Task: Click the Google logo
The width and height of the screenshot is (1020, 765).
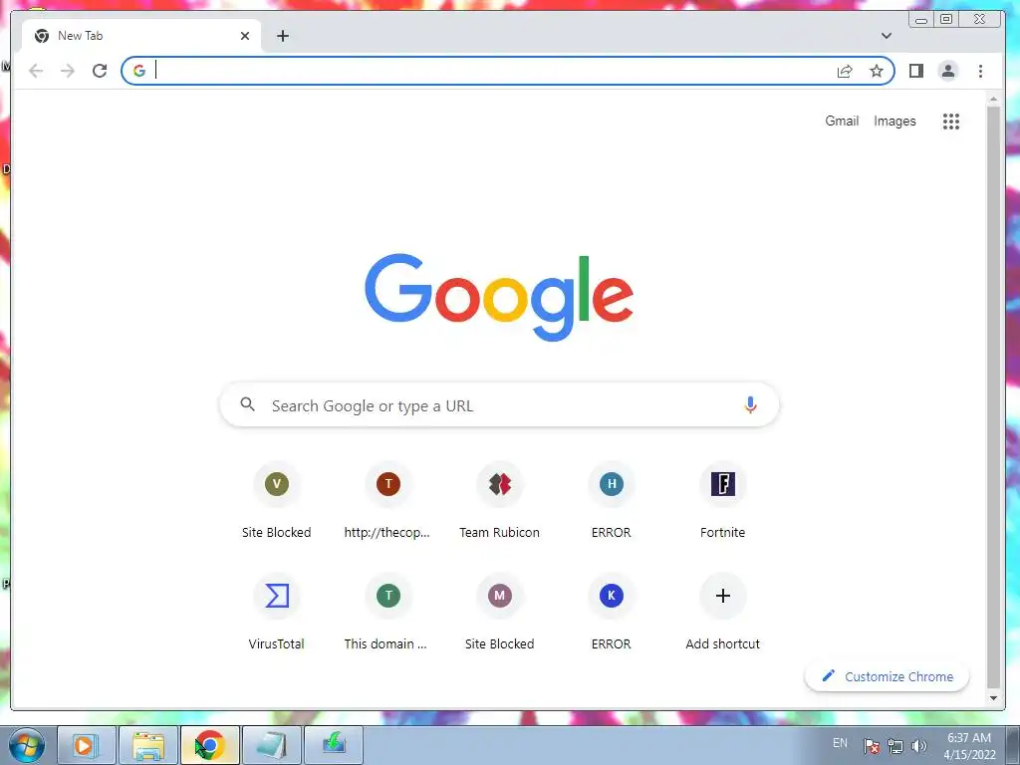Action: point(499,297)
